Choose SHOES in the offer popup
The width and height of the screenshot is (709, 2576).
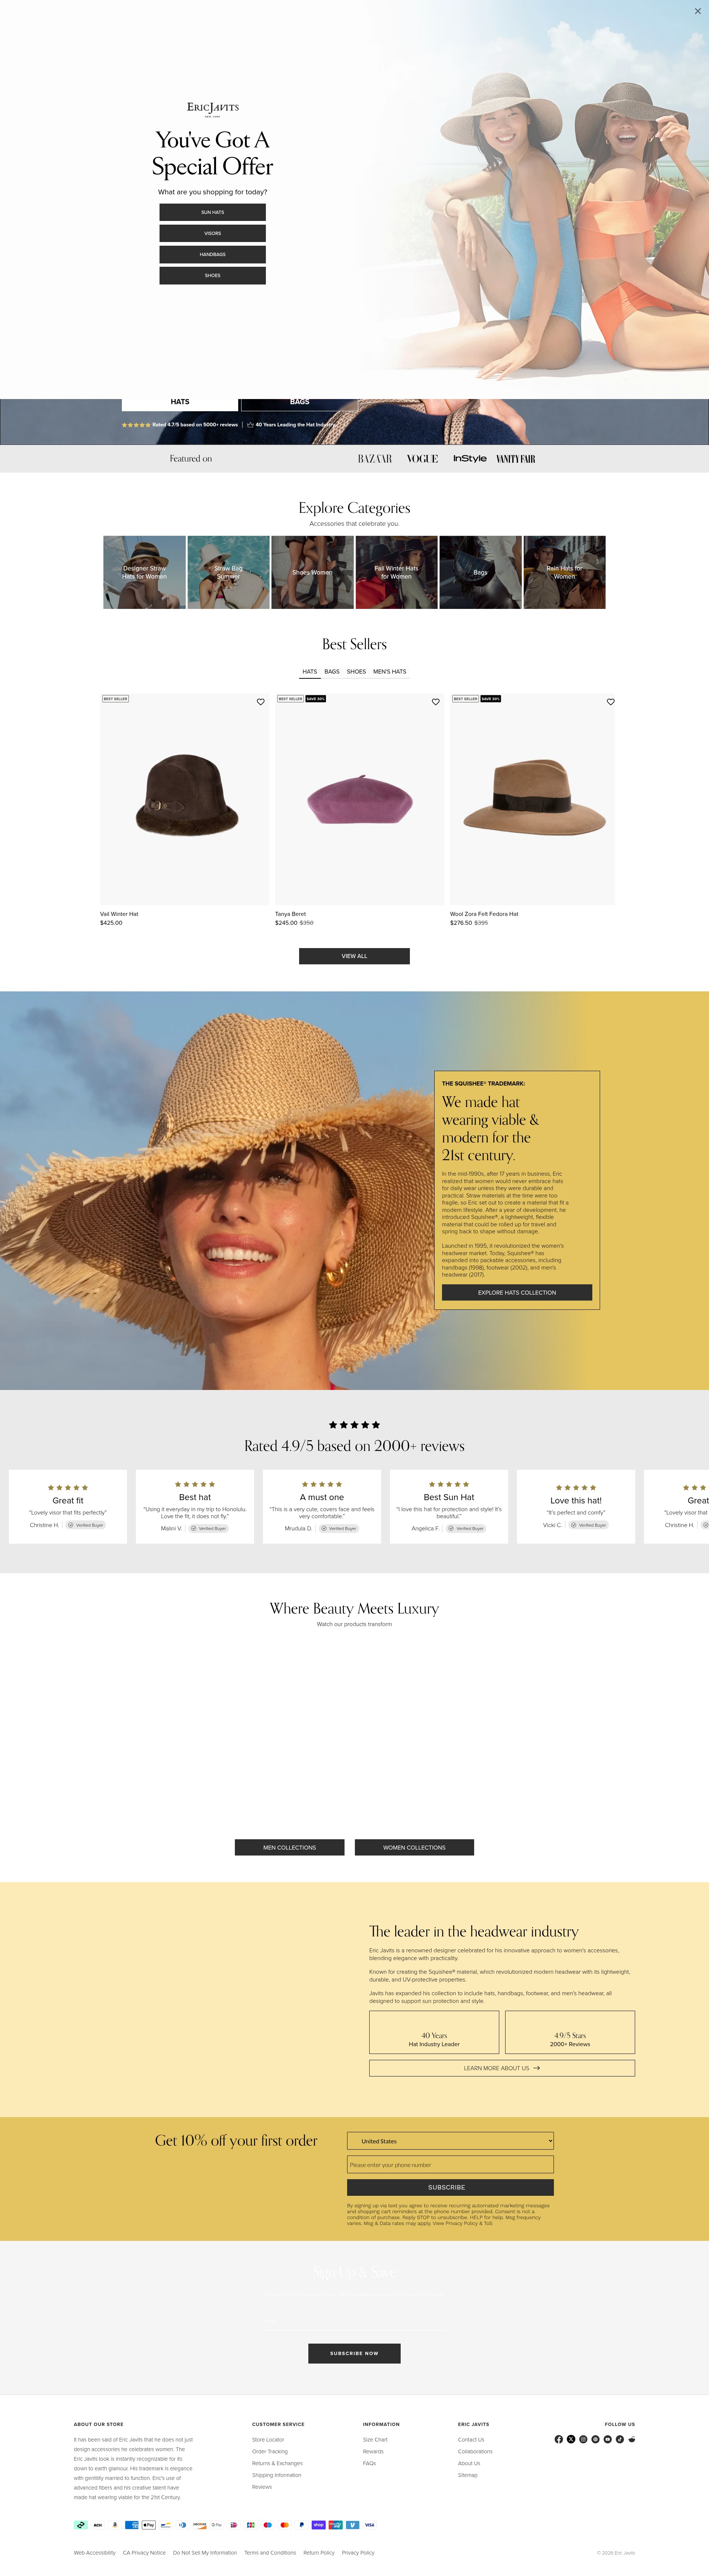[x=213, y=275]
